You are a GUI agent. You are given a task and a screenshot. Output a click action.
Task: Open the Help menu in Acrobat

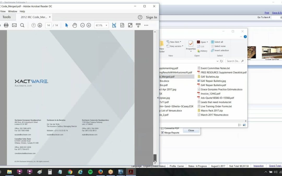(22, 11)
